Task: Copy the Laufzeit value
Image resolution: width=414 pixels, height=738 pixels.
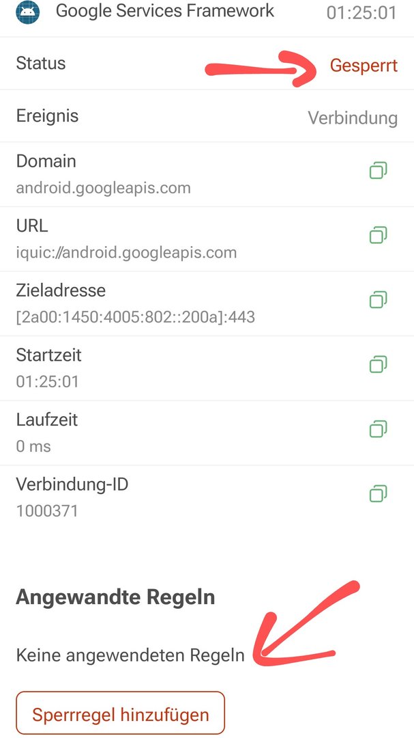Action: pyautogui.click(x=378, y=429)
